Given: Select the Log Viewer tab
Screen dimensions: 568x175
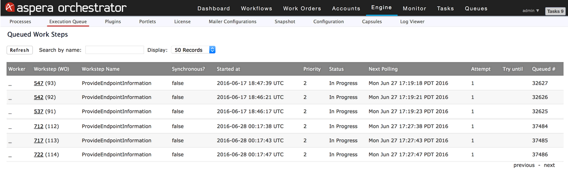Looking at the screenshot, I should click(x=412, y=22).
